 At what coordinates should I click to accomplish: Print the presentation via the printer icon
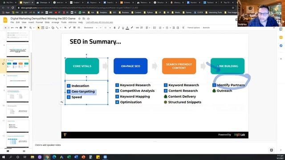(21, 28)
